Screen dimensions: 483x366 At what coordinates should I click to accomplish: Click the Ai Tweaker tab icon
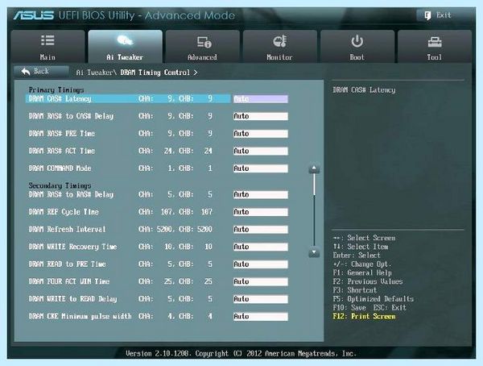[x=125, y=40]
